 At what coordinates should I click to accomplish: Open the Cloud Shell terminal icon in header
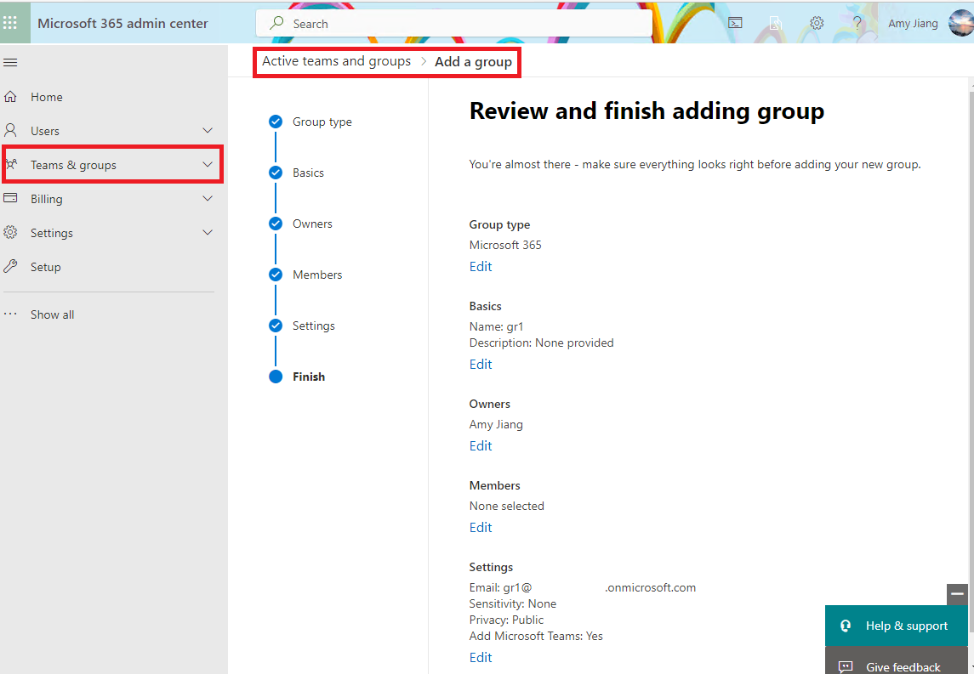pos(736,23)
